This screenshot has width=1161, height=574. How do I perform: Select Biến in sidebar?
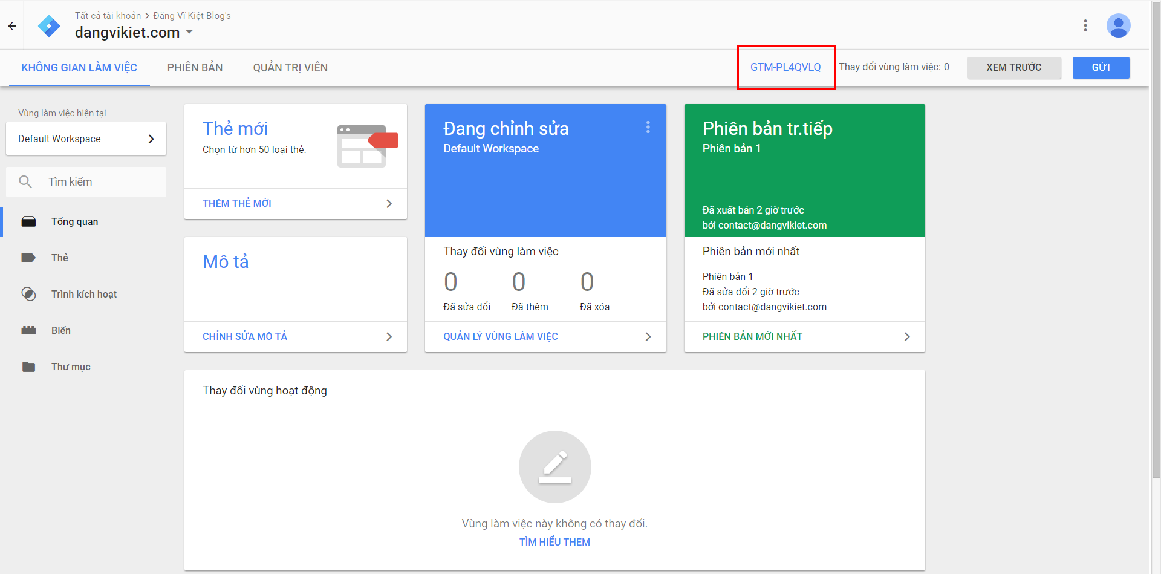click(x=60, y=330)
